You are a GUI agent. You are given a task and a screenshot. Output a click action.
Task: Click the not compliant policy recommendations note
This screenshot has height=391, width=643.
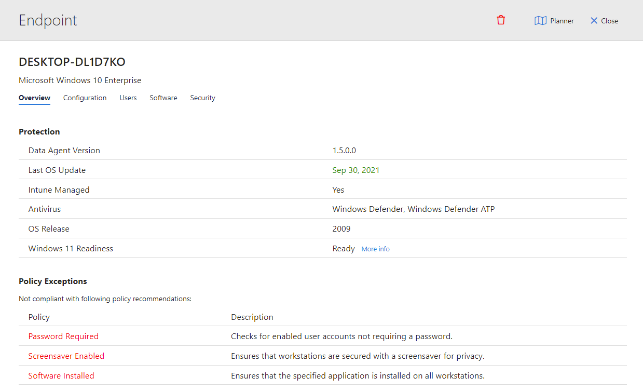[x=105, y=299]
